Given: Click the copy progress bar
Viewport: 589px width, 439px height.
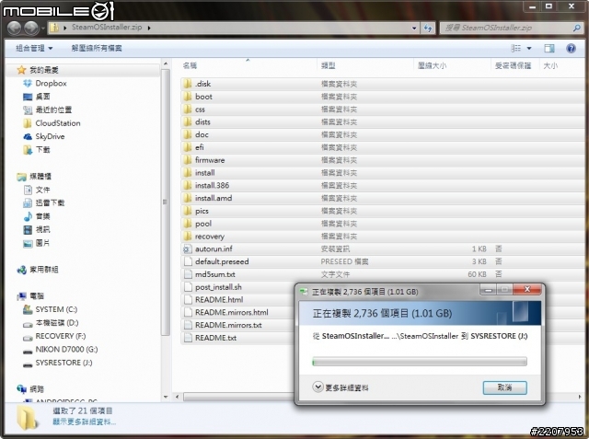Looking at the screenshot, I should (x=420, y=362).
